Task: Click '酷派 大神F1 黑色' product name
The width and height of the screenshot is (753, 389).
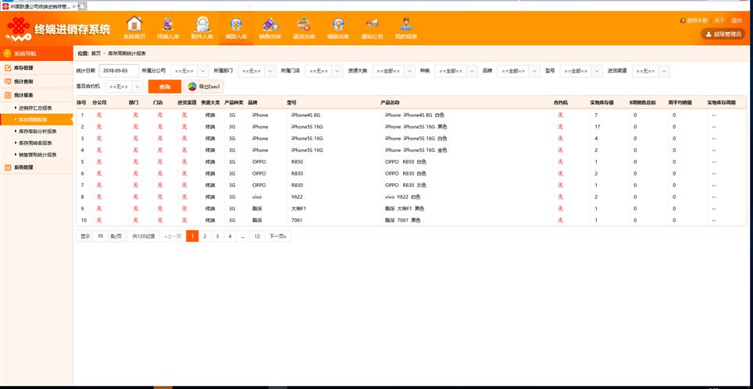Action: [405, 208]
